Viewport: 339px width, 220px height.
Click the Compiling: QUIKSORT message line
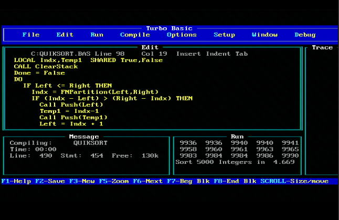tap(58, 143)
